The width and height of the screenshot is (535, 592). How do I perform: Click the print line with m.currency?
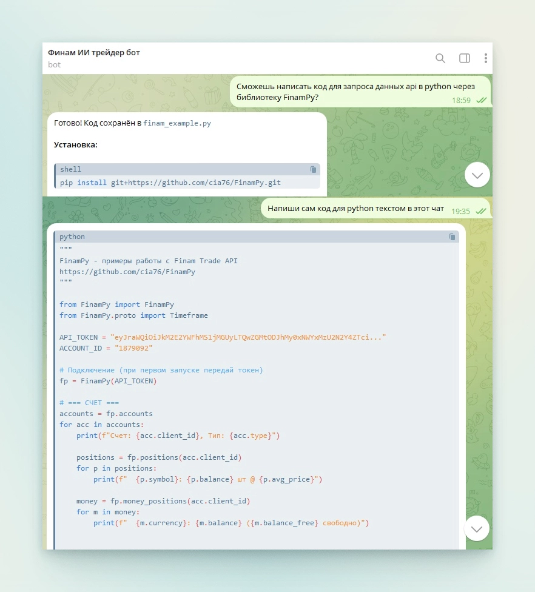(231, 523)
